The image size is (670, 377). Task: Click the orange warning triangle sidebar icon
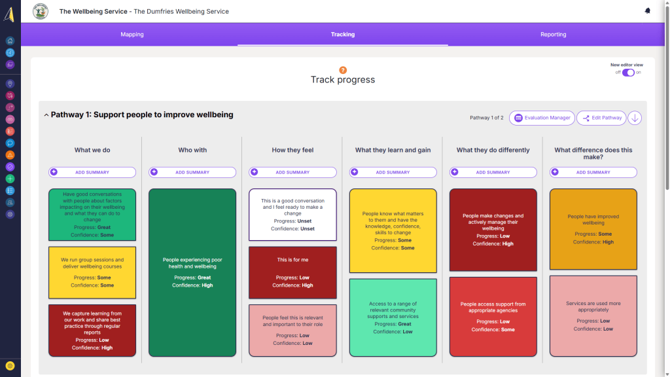pyautogui.click(x=10, y=154)
